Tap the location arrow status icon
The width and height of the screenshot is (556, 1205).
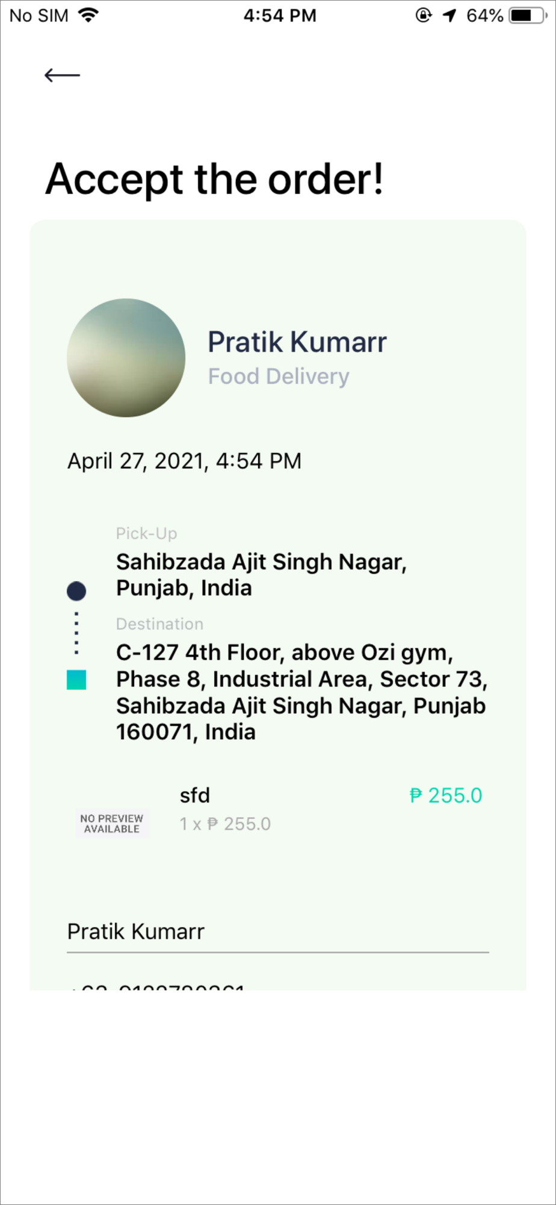(x=449, y=15)
